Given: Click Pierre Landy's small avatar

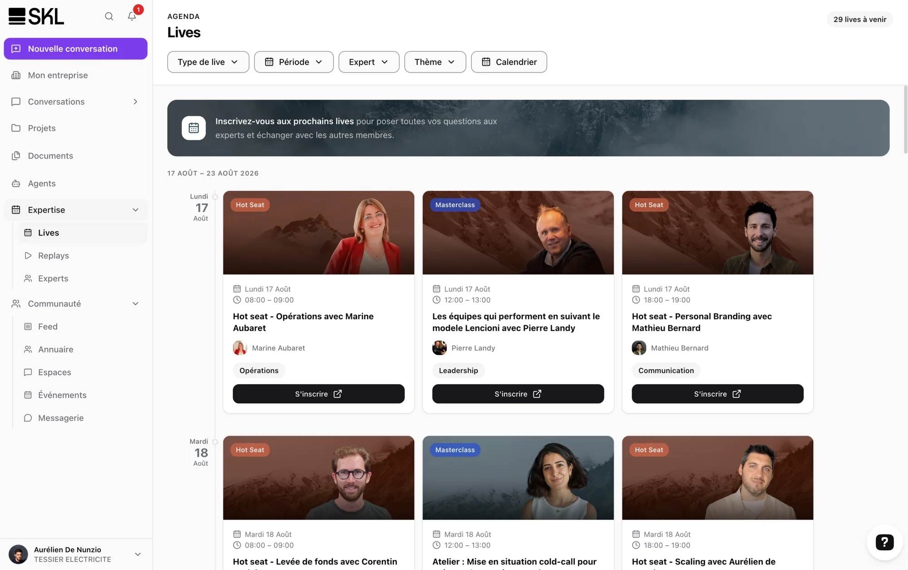Looking at the screenshot, I should tap(439, 348).
